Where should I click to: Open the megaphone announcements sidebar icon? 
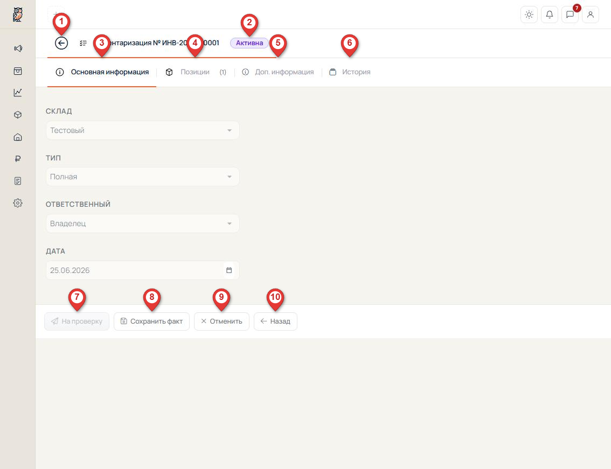(18, 48)
